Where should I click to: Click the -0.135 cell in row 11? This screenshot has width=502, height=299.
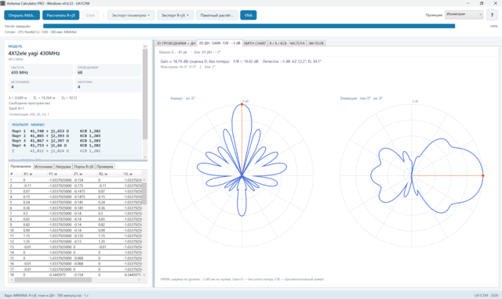tap(85, 236)
